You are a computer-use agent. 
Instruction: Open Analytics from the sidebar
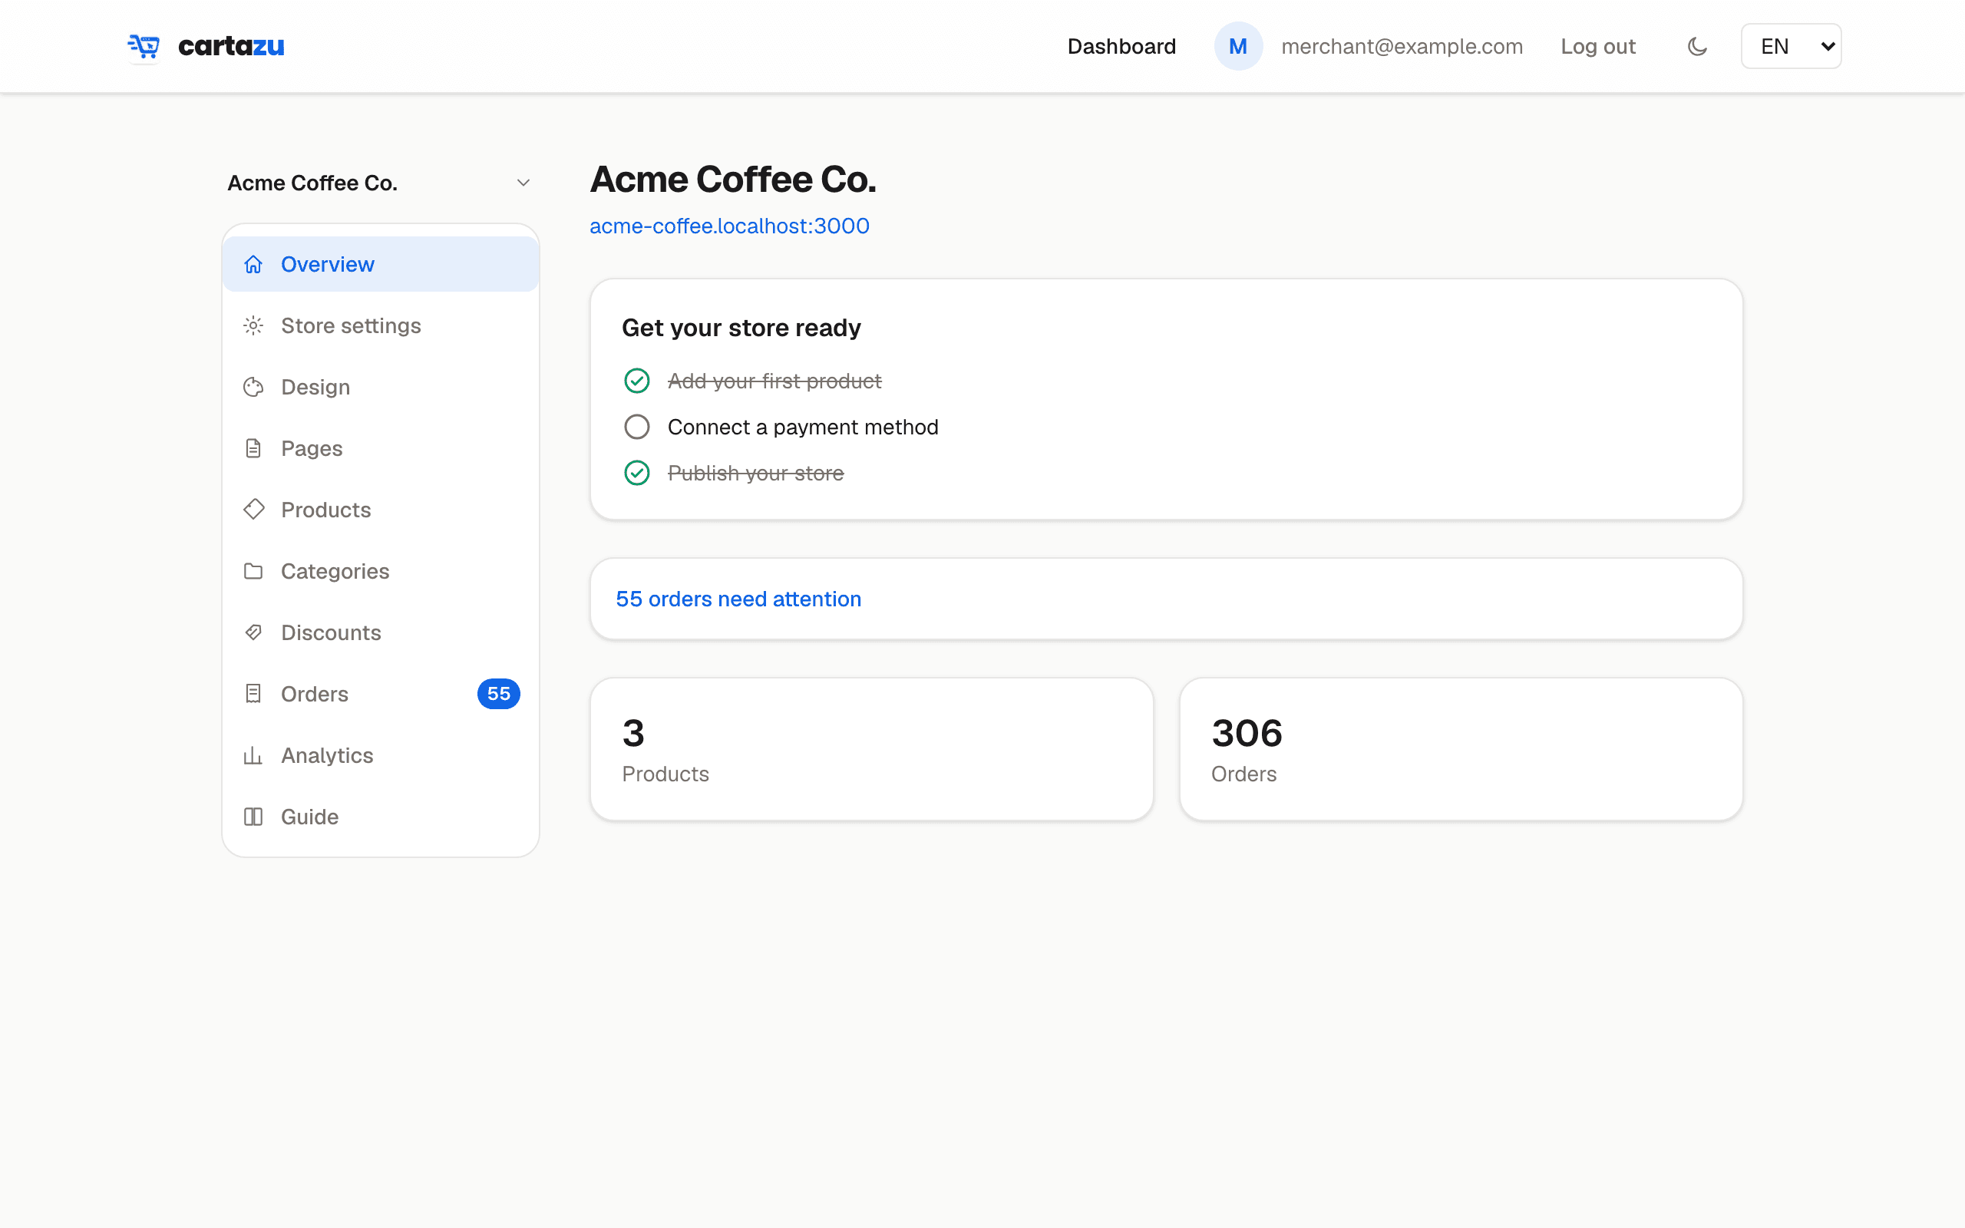pyautogui.click(x=381, y=755)
